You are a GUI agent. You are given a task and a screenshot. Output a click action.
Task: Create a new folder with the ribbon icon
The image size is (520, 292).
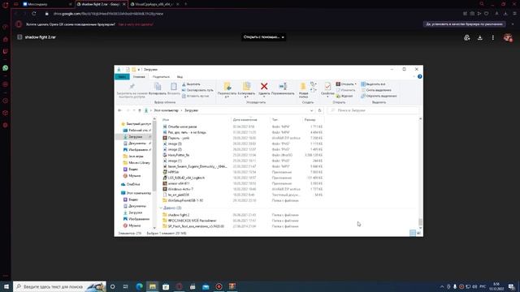pos(303,87)
